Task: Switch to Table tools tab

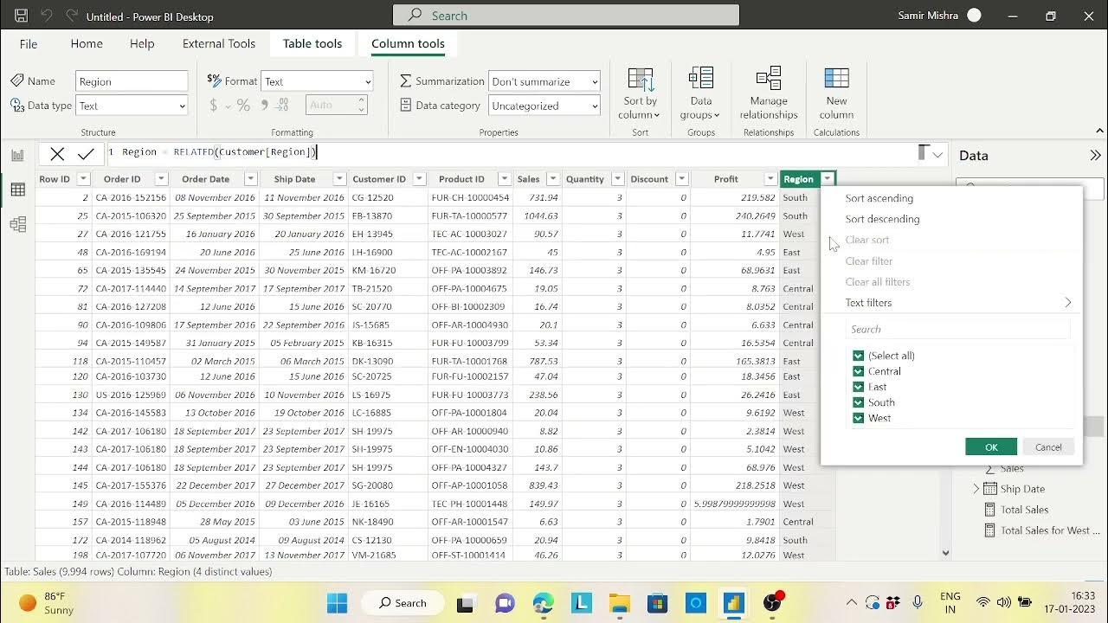Action: pyautogui.click(x=312, y=43)
